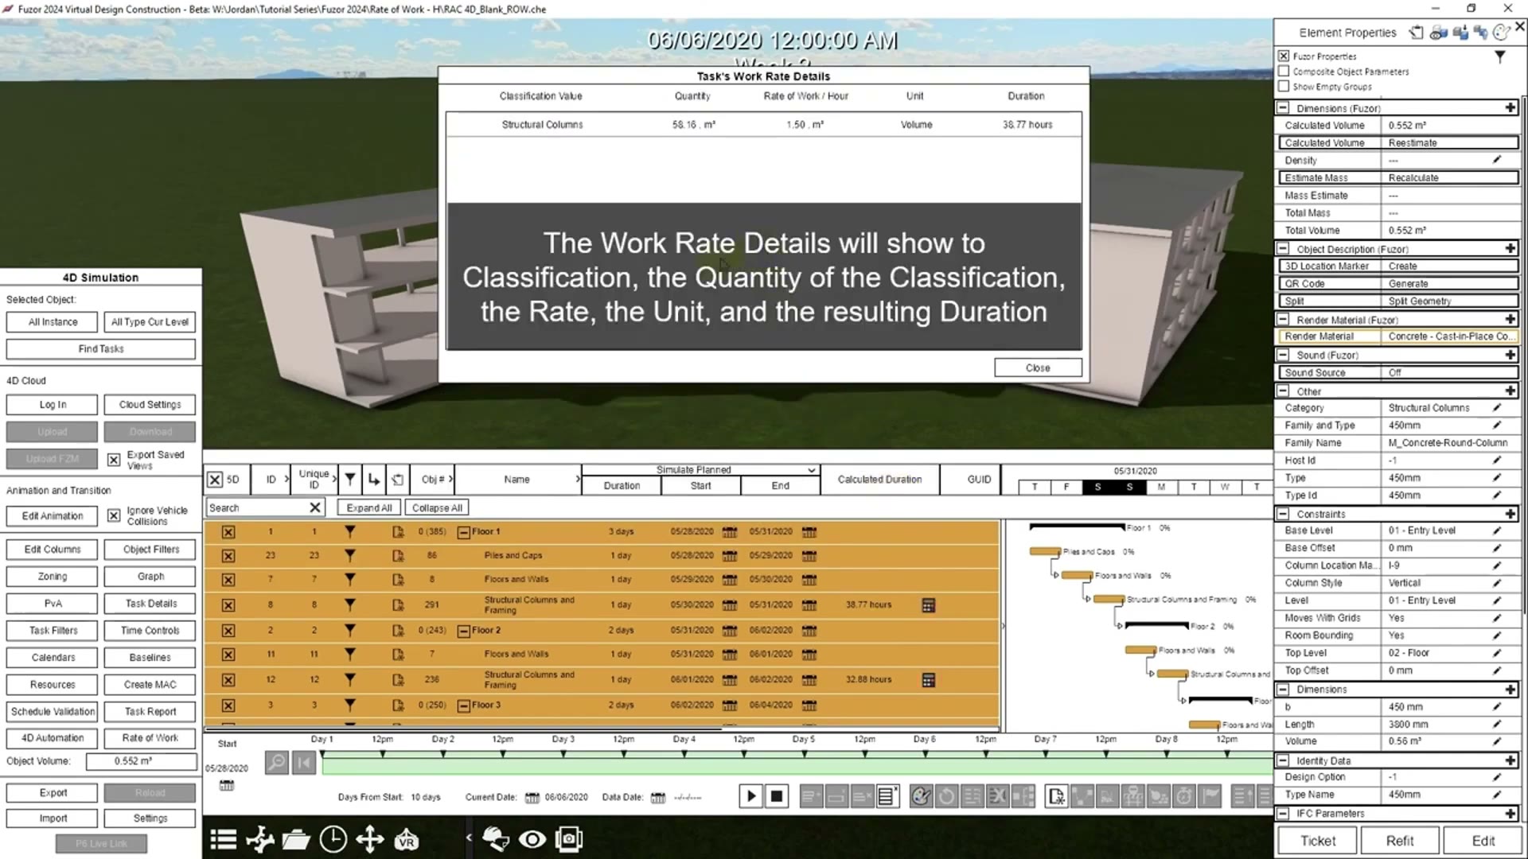This screenshot has height=859, width=1528.
Task: Click Expand All tasks button
Action: click(368, 508)
